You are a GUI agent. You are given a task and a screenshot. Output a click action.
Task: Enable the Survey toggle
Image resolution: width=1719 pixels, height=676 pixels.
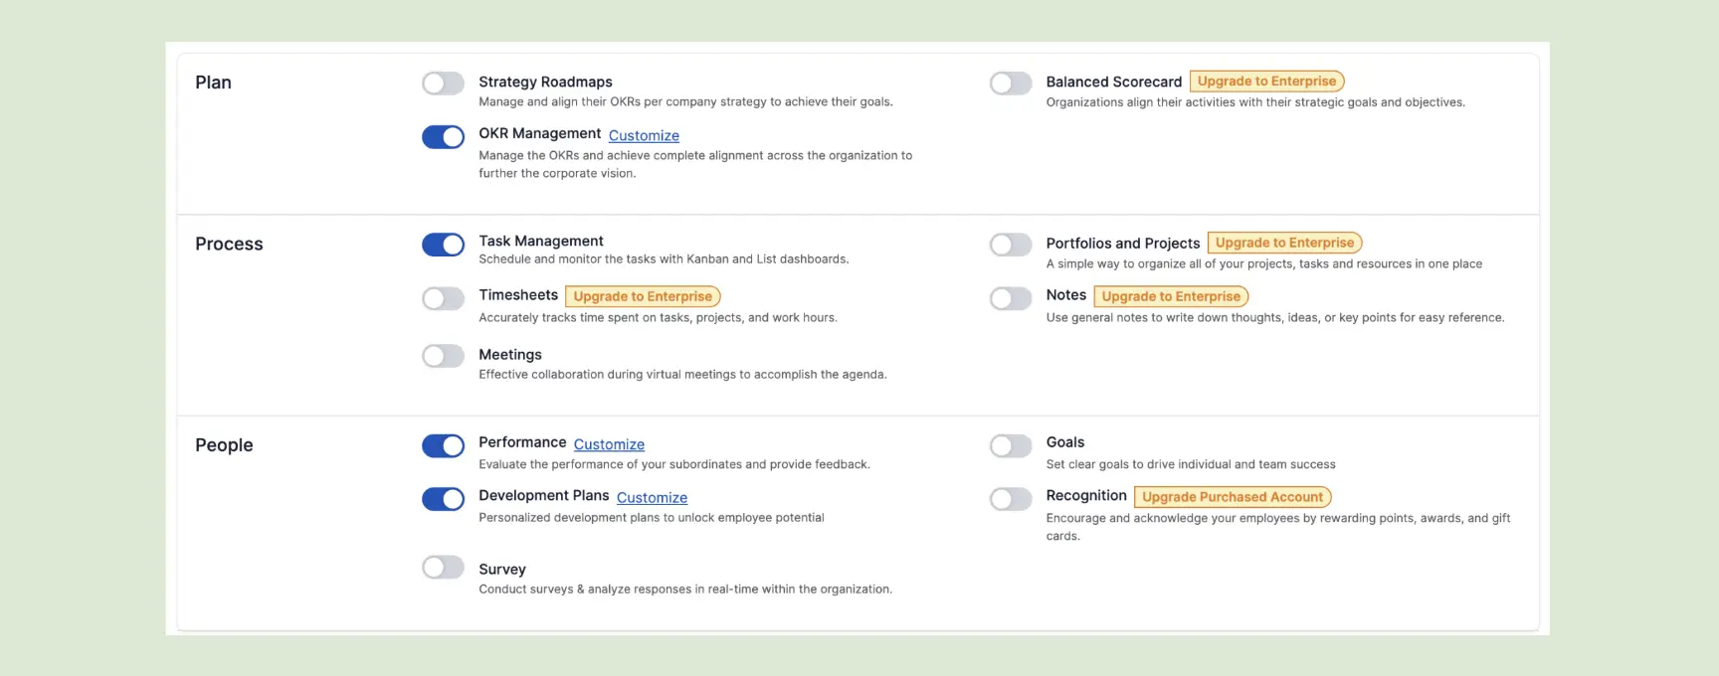pos(443,567)
